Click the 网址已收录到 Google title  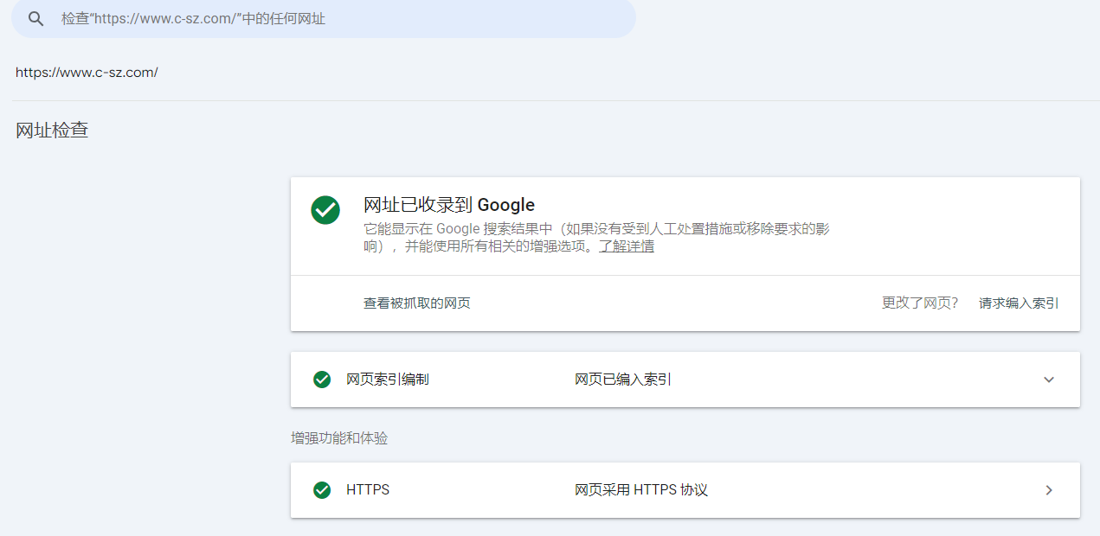coord(448,205)
